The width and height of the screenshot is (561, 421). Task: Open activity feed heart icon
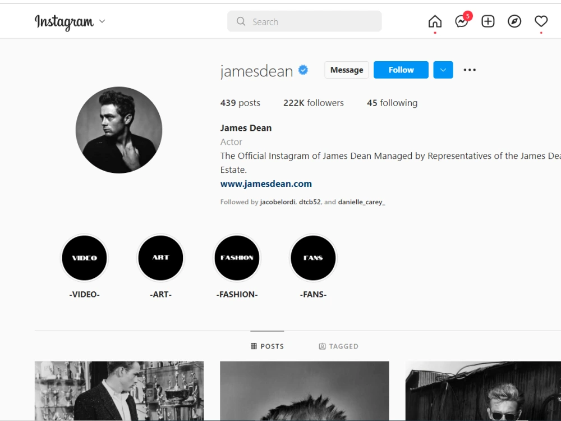[x=541, y=21]
